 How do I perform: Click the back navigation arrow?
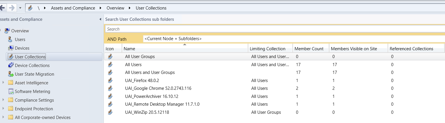[3, 8]
